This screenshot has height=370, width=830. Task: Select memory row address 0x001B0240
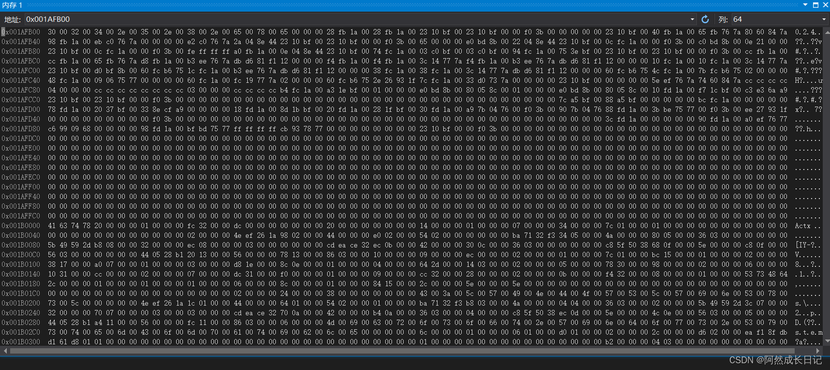click(x=21, y=313)
